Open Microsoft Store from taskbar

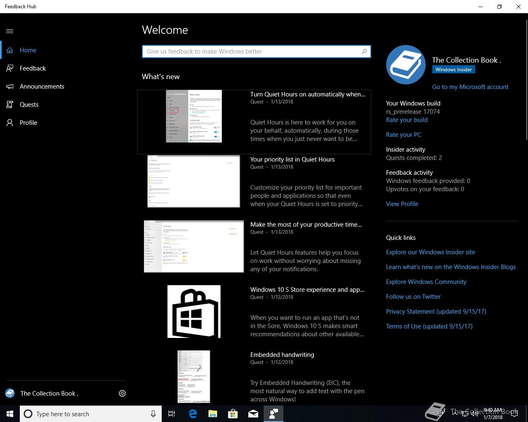point(233,414)
